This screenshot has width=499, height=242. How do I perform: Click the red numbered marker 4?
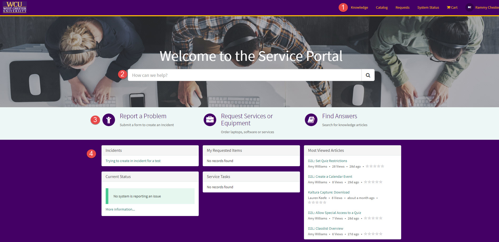92,153
